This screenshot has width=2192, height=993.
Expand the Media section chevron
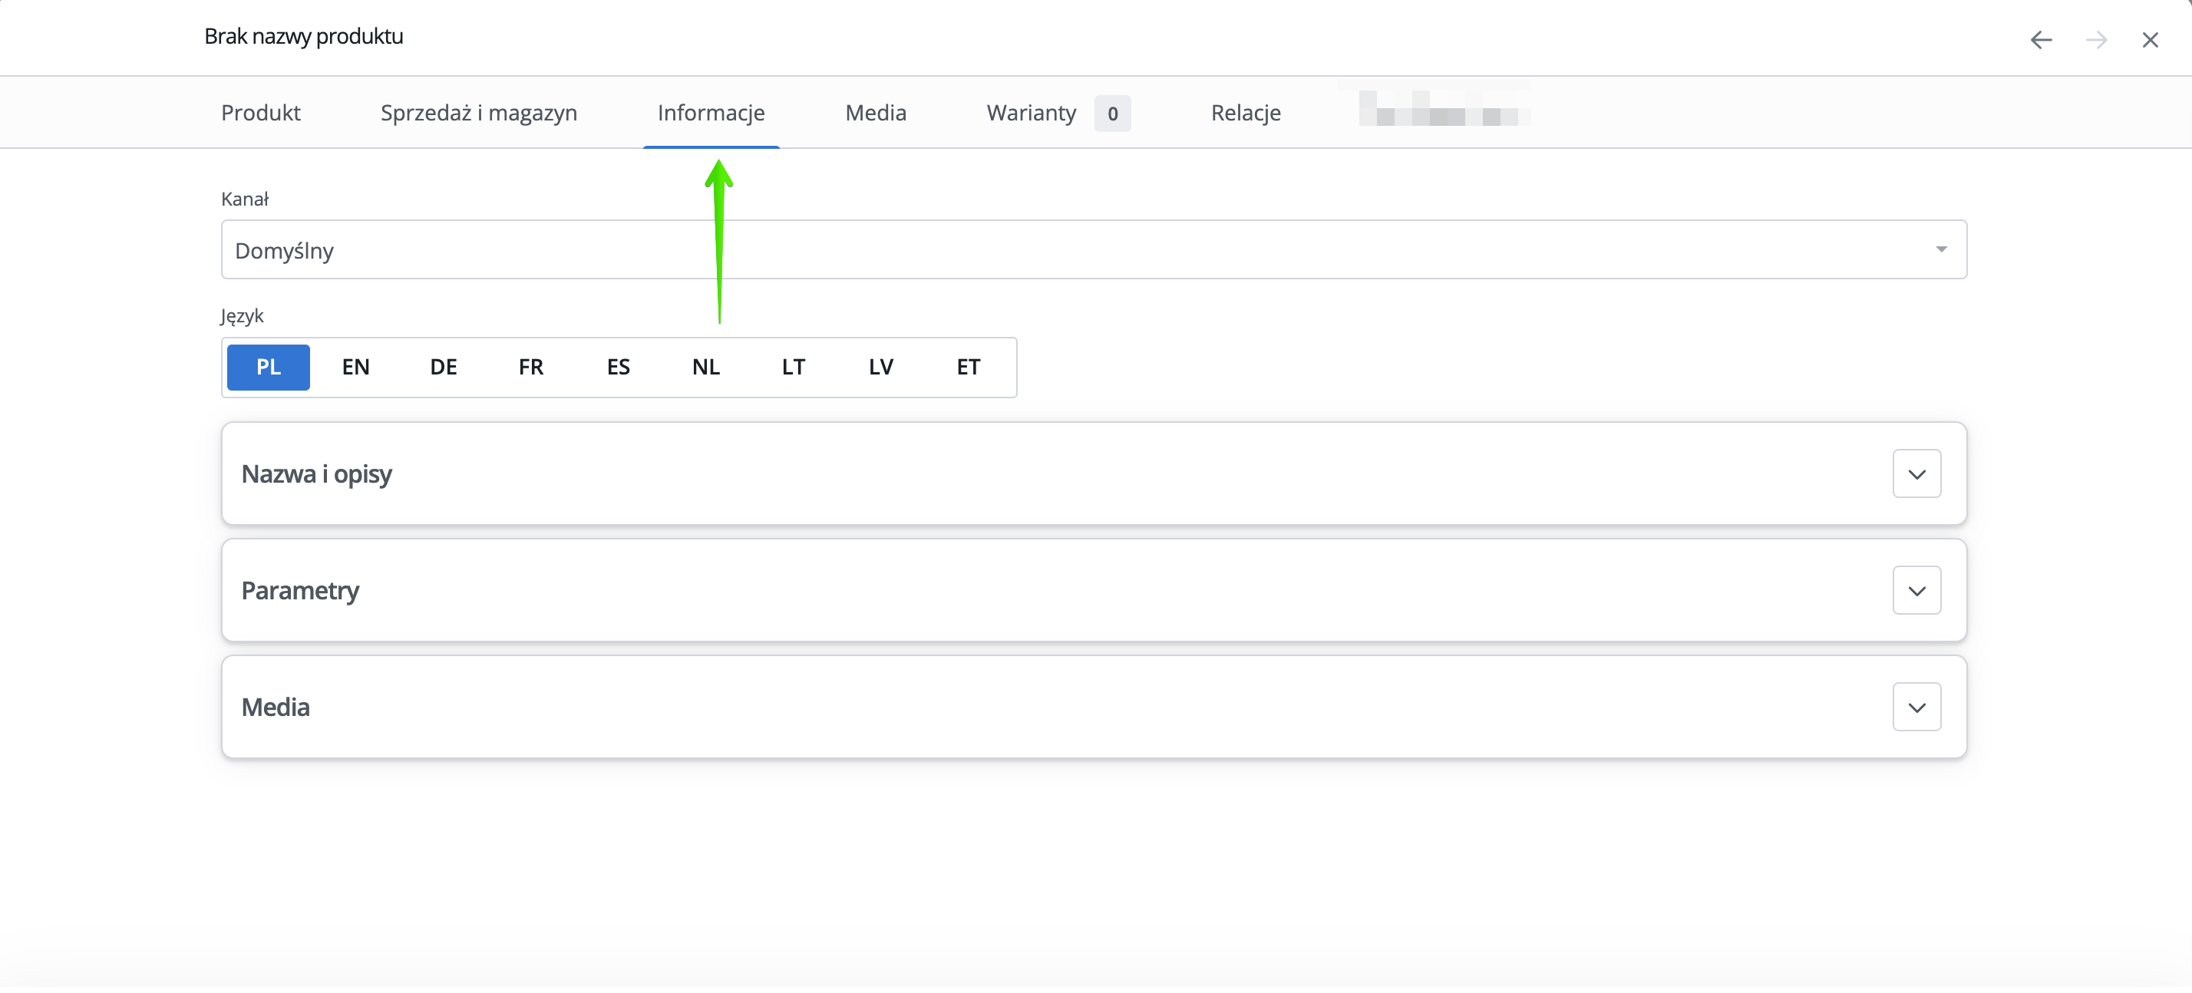coord(1916,708)
